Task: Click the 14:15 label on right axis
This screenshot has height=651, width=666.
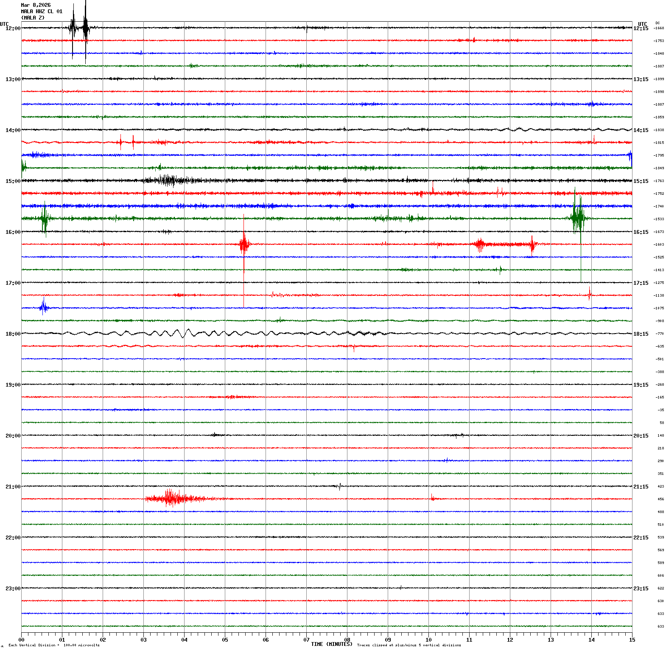Action: 641,130
